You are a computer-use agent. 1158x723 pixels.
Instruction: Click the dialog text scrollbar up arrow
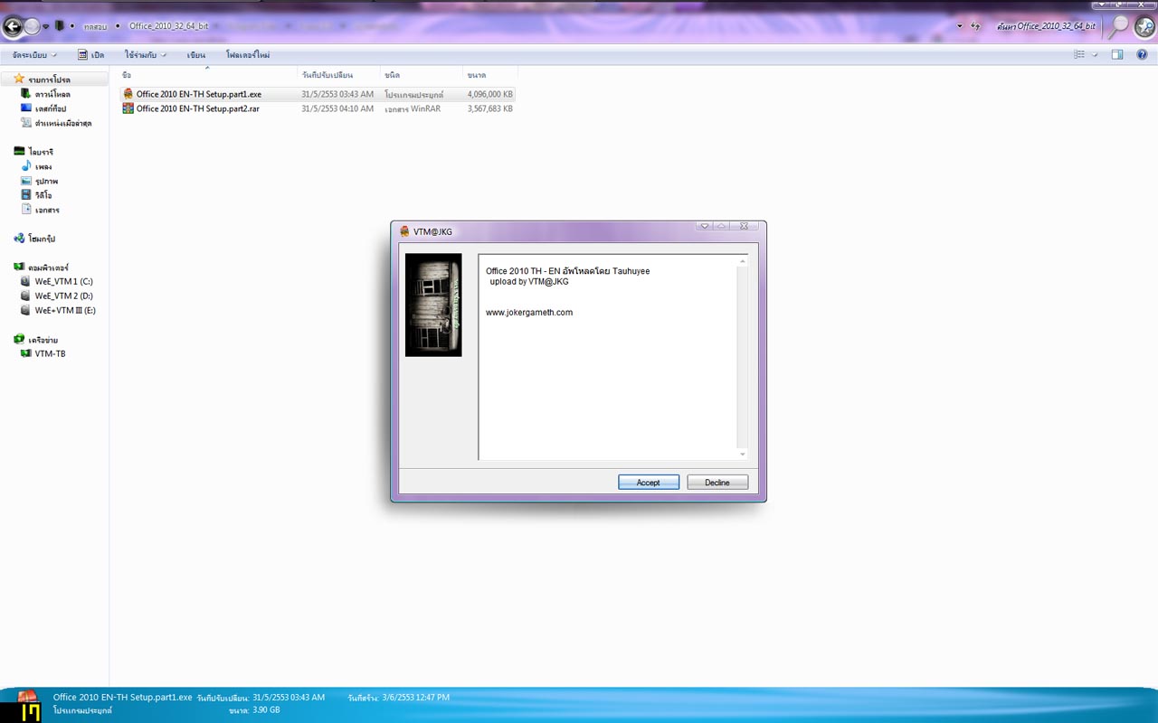pyautogui.click(x=743, y=262)
